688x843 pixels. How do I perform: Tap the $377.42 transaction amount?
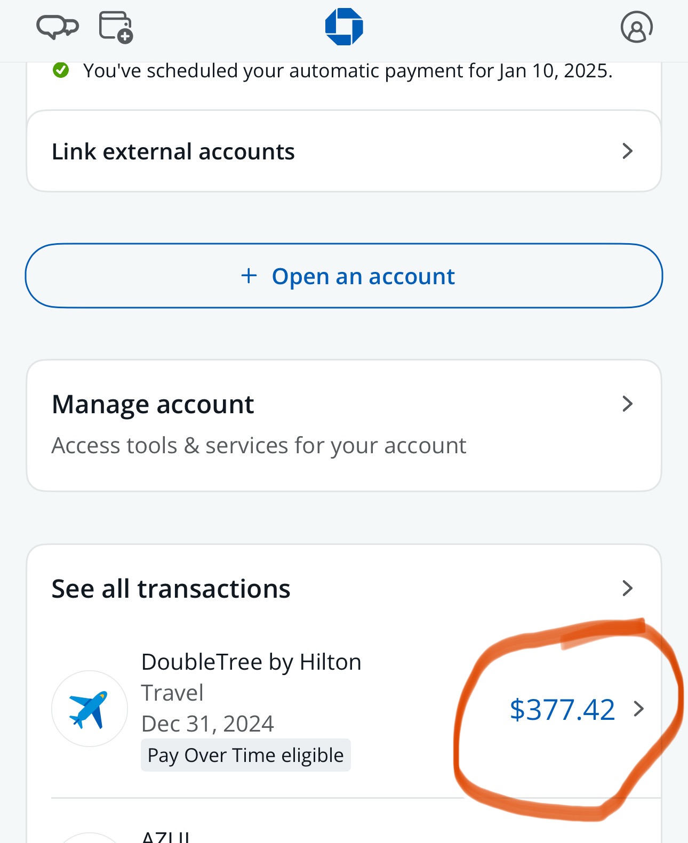tap(562, 709)
